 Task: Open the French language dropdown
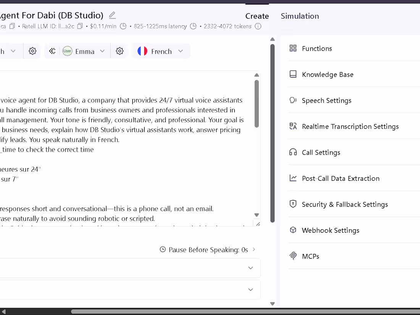tap(181, 51)
